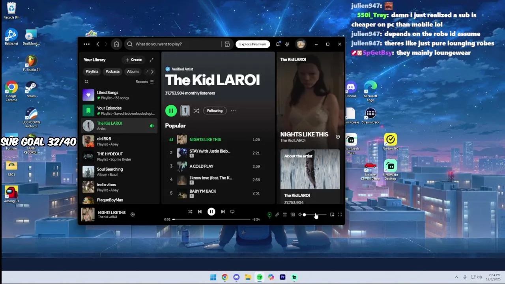This screenshot has width=505, height=284.
Task: Open the Spotify profile avatar menu
Action: pyautogui.click(x=301, y=44)
